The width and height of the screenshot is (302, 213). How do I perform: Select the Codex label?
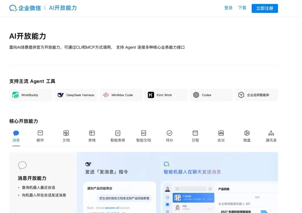(x=206, y=95)
